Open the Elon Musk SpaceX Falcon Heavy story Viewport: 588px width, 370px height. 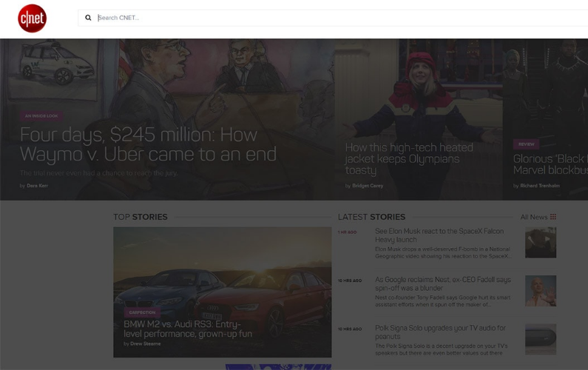[439, 235]
